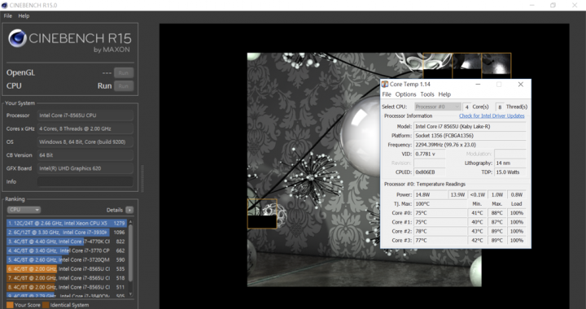Screen dimensions: 586x309
Task: Click the Lithography 14 nm value
Action: (510, 163)
